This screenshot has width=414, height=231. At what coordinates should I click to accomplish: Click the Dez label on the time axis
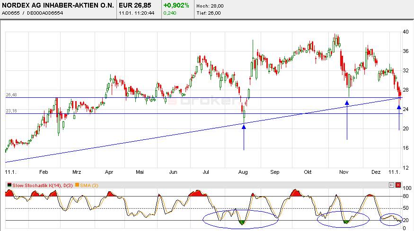point(376,172)
